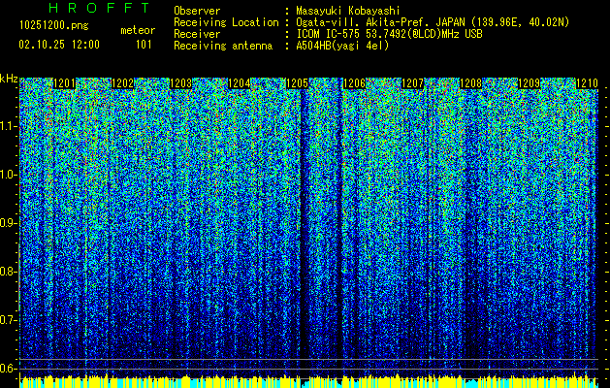Click the 1206 time marker
Screen dimensions: 610x388
point(354,83)
